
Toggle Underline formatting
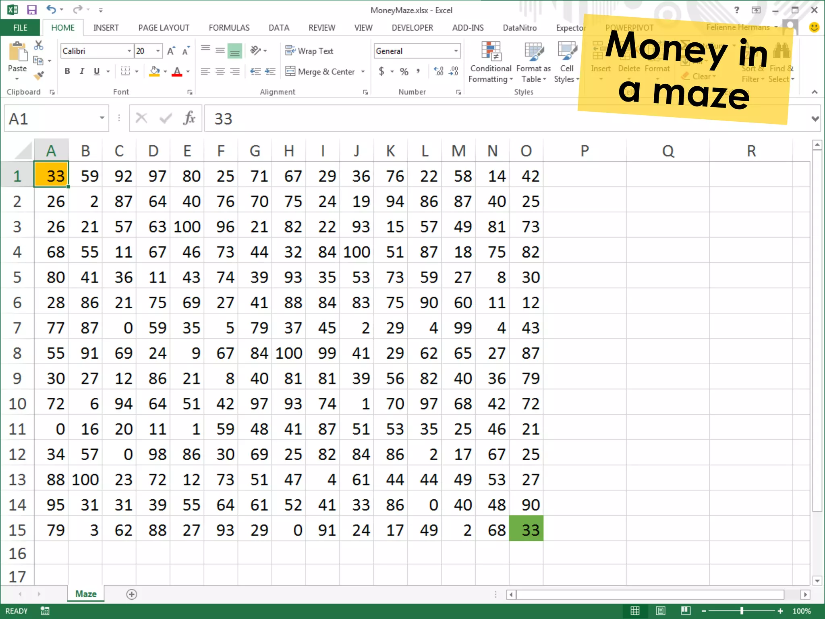point(97,71)
